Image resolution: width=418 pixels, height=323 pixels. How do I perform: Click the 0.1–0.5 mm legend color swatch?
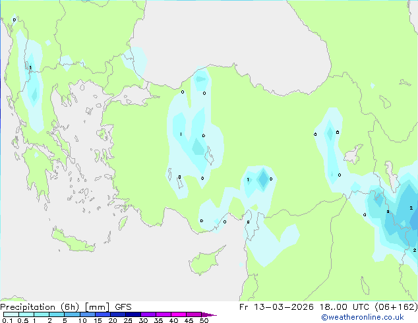pyautogui.click(x=11, y=314)
